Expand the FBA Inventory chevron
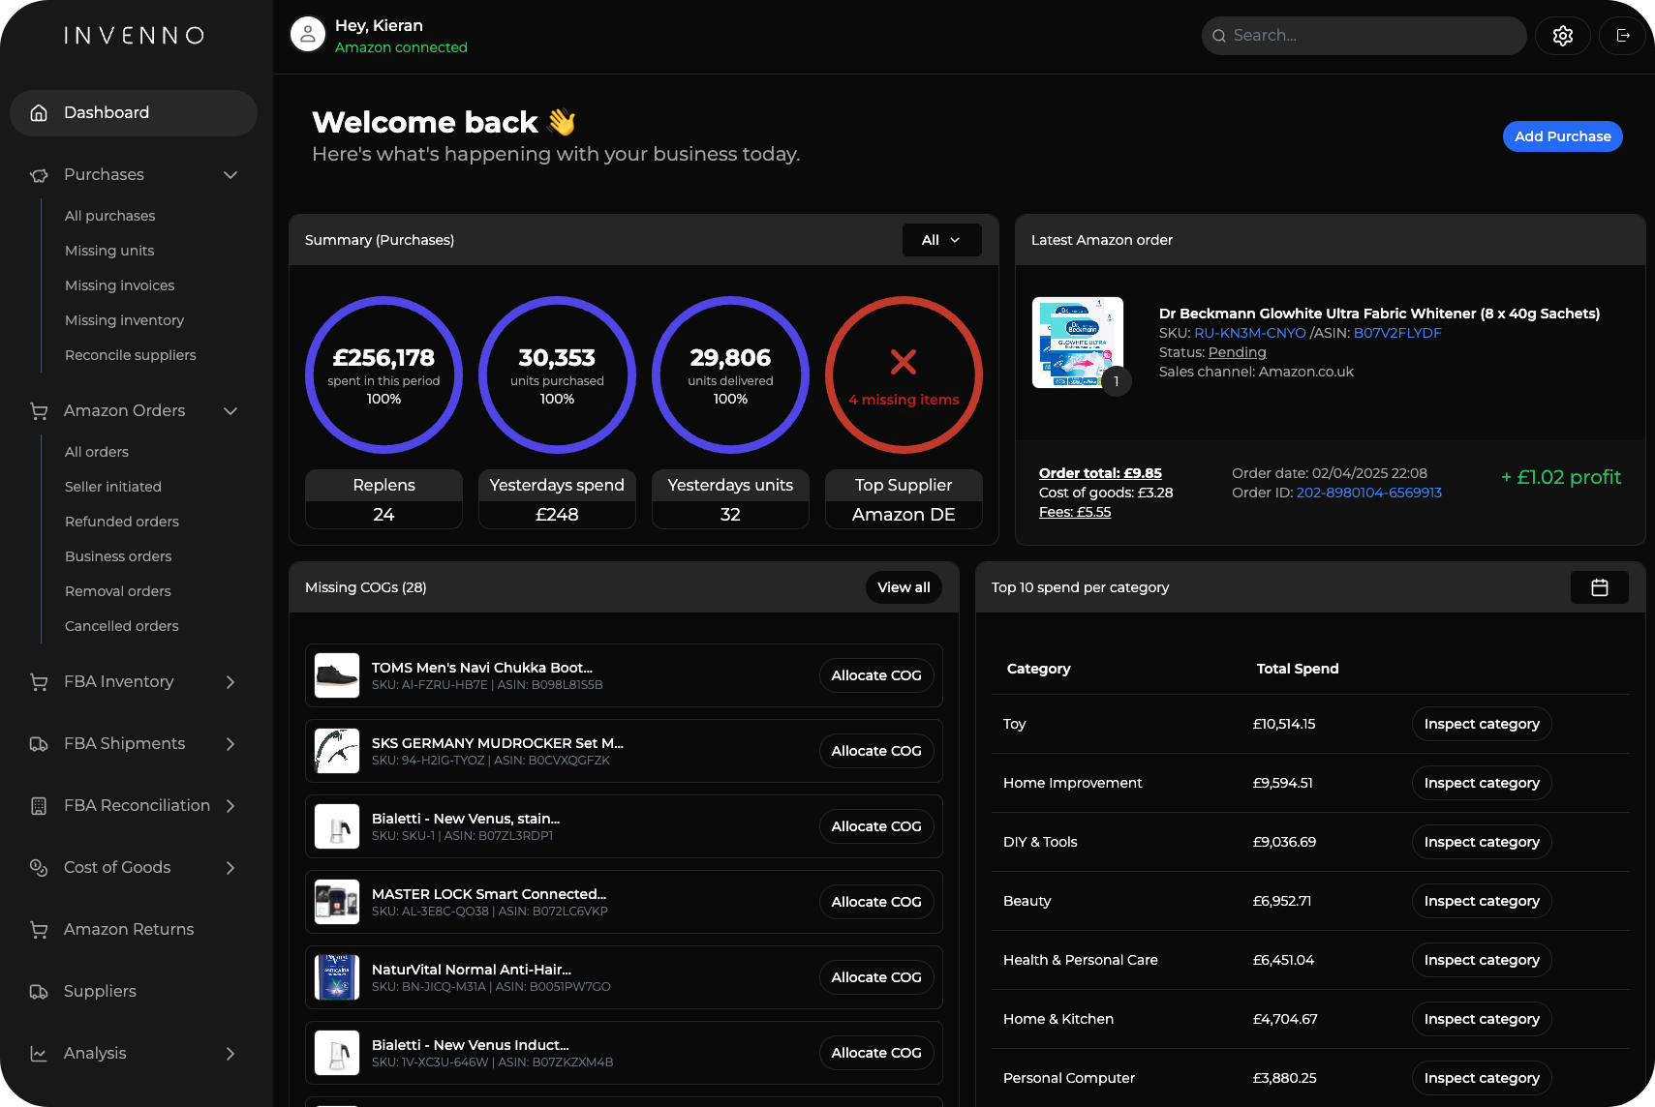The width and height of the screenshot is (1655, 1107). click(230, 682)
